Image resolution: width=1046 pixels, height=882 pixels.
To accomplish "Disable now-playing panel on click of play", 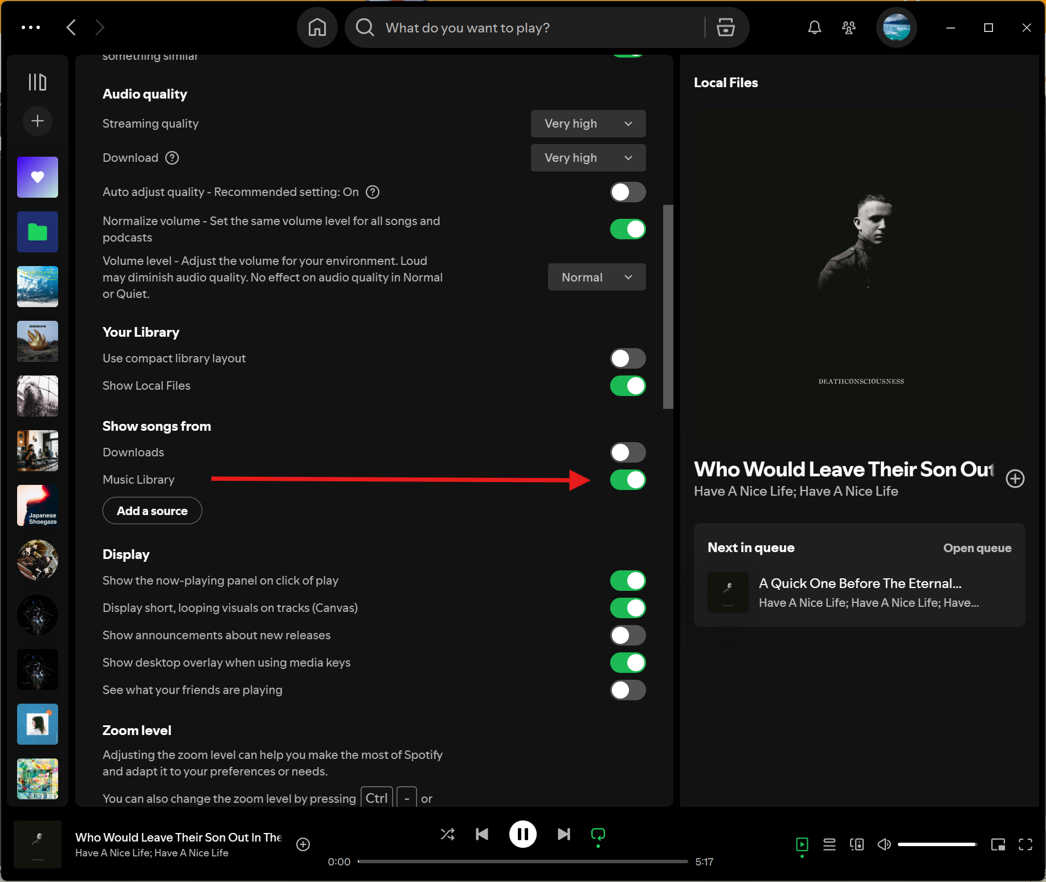I will [628, 581].
